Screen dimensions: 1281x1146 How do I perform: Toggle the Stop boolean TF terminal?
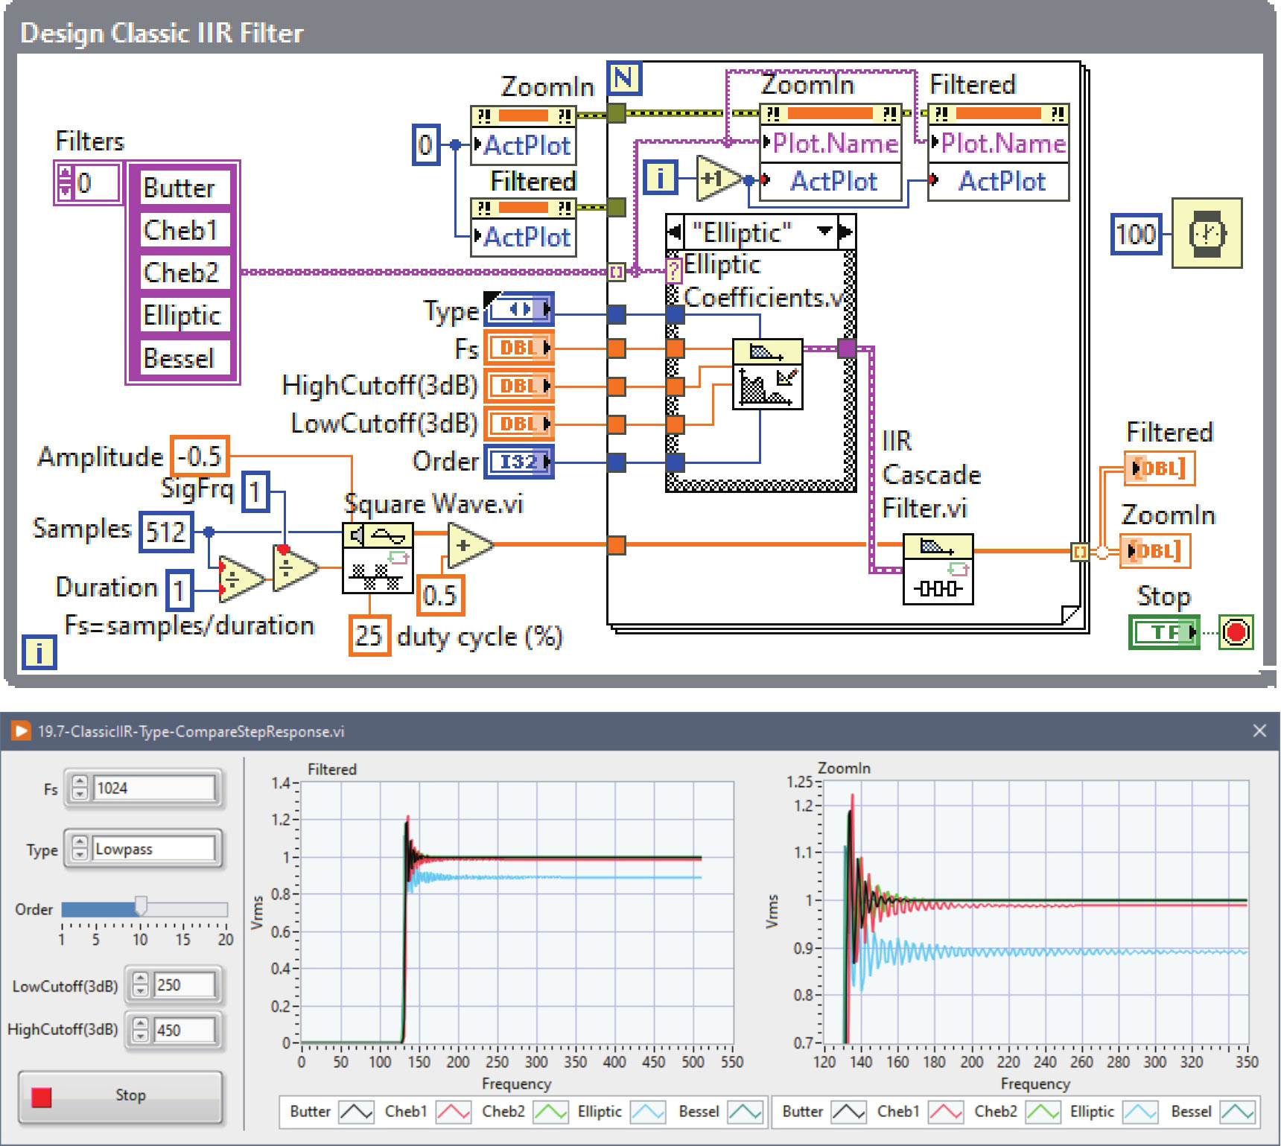[1164, 632]
